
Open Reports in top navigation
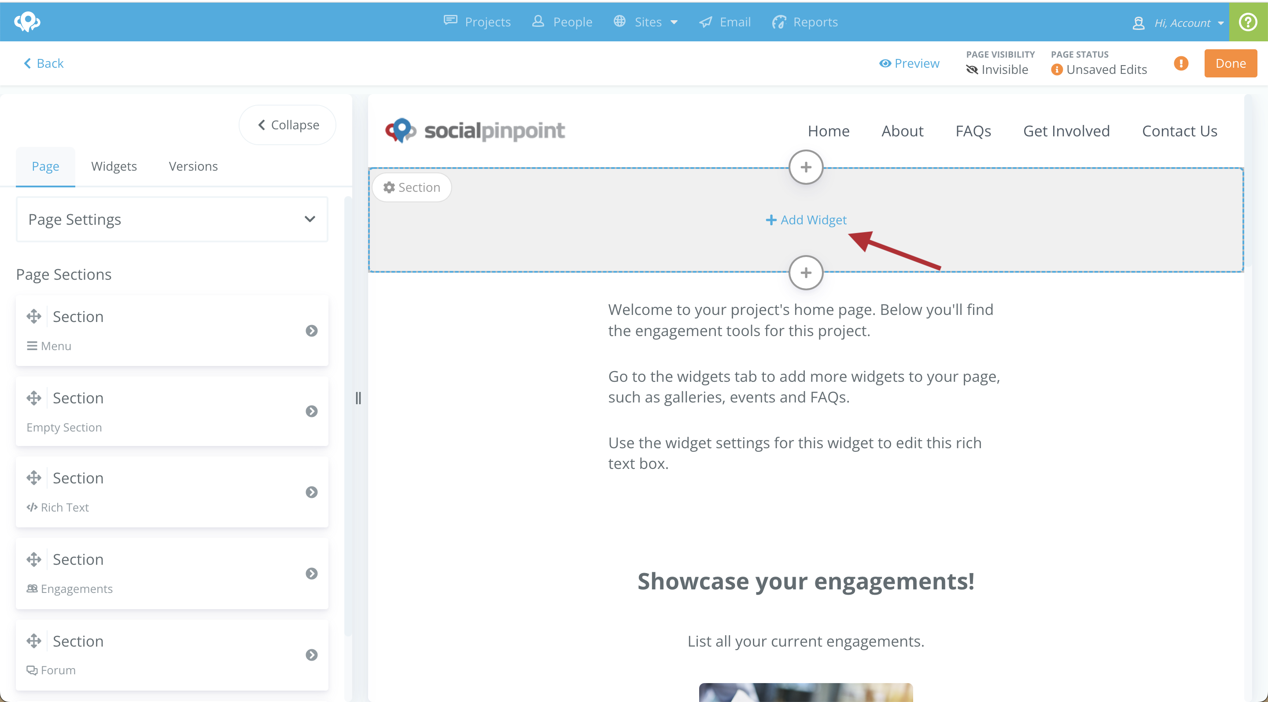tap(804, 22)
